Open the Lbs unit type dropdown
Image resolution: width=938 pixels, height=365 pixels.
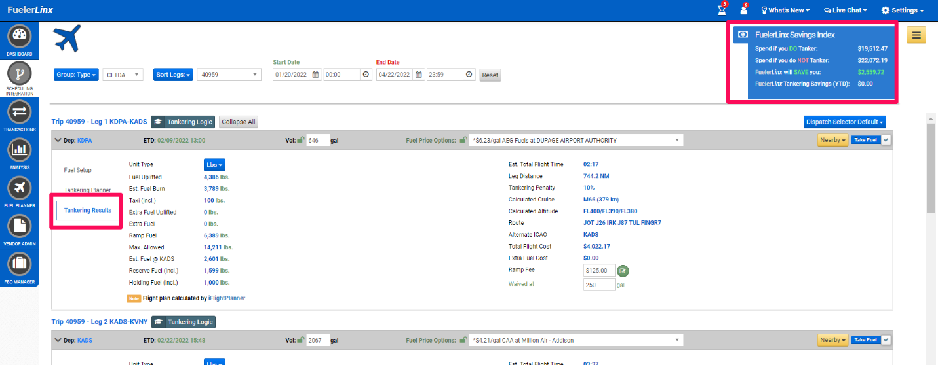(214, 165)
